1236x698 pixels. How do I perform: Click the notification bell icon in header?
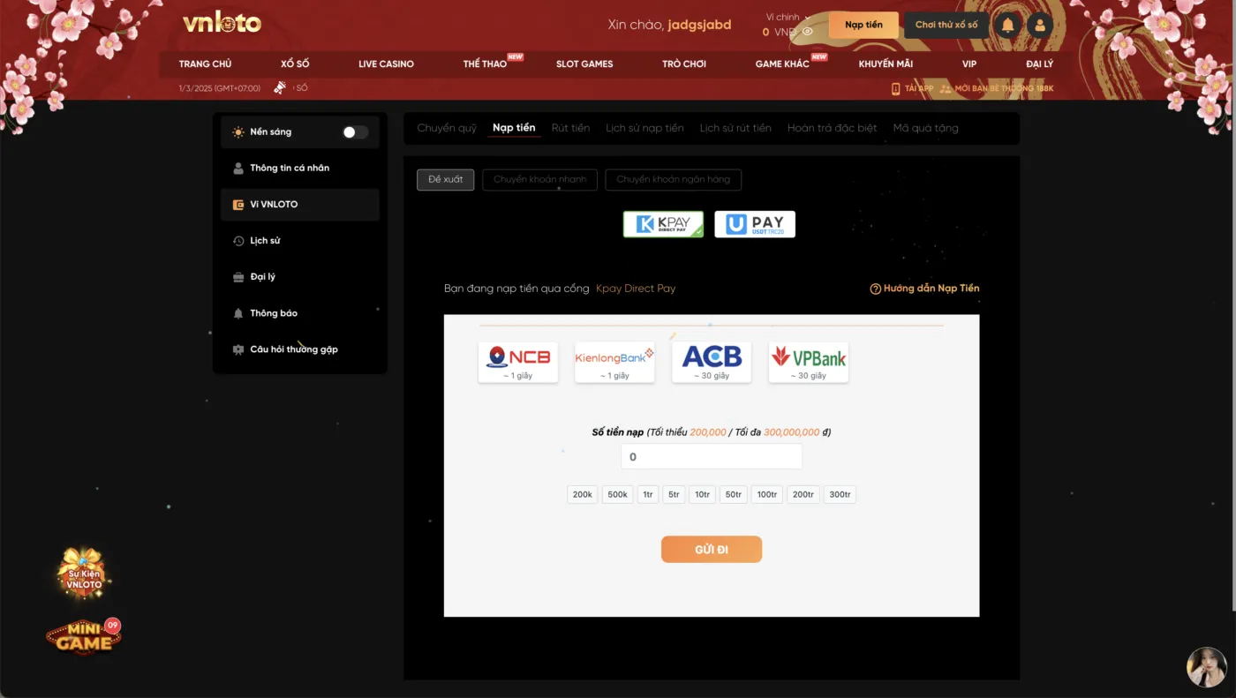pos(1007,25)
